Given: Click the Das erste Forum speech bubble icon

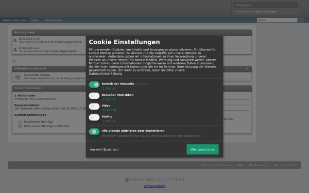Looking at the screenshot, I should (x=18, y=76).
